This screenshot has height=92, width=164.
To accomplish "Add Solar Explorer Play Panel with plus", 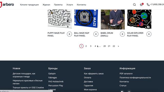I will [149, 34].
